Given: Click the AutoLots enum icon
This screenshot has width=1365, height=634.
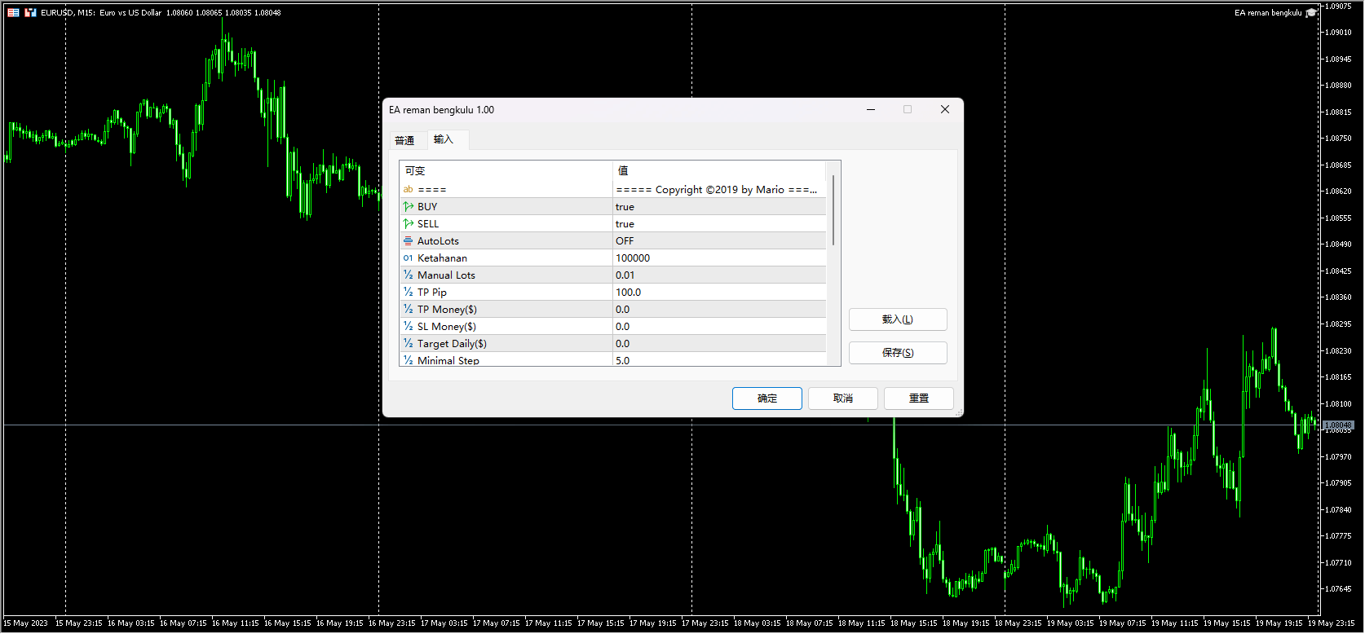Looking at the screenshot, I should [408, 241].
